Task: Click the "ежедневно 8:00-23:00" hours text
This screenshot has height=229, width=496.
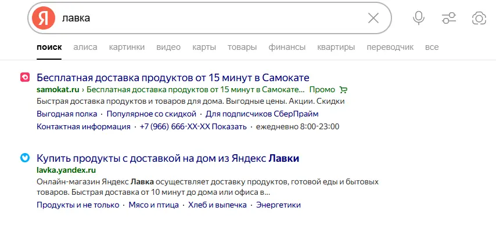Action: [297, 127]
